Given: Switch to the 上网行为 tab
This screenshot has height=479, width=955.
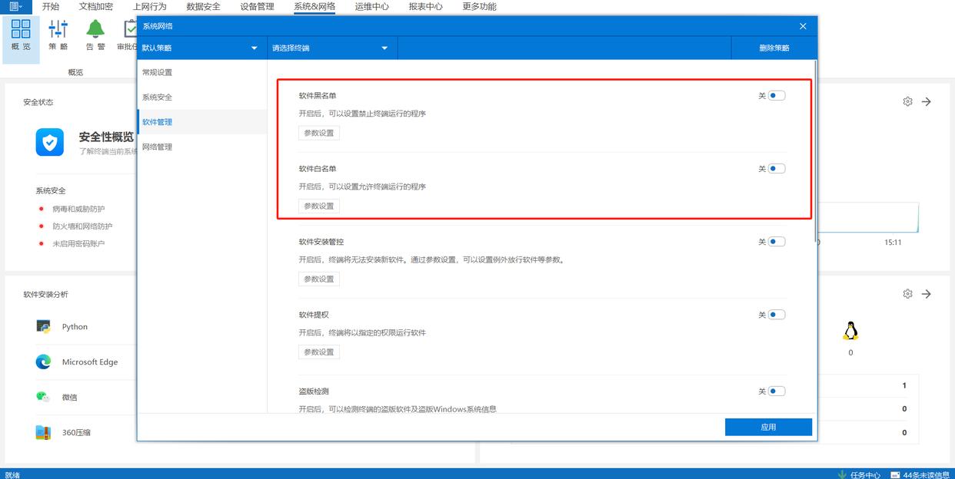Looking at the screenshot, I should pyautogui.click(x=149, y=6).
